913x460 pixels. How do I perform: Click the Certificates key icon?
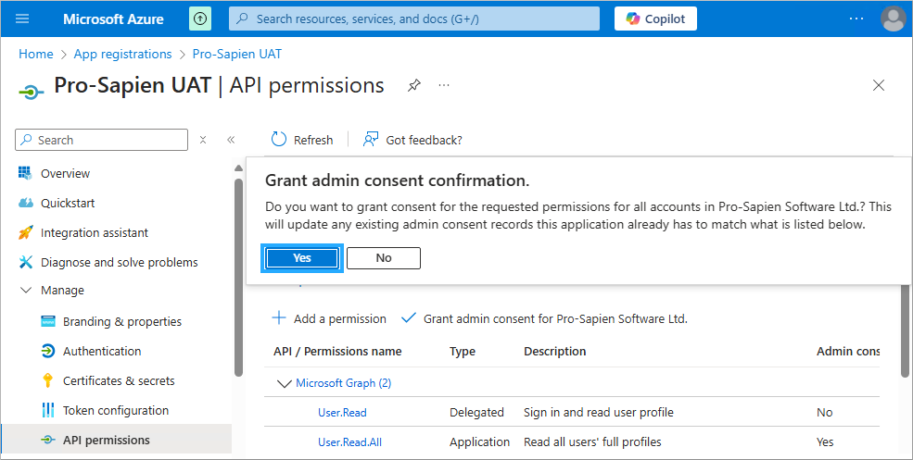(48, 381)
